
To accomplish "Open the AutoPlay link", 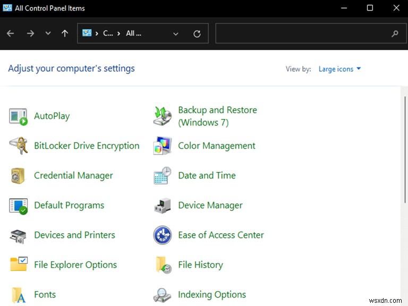I will (x=52, y=116).
